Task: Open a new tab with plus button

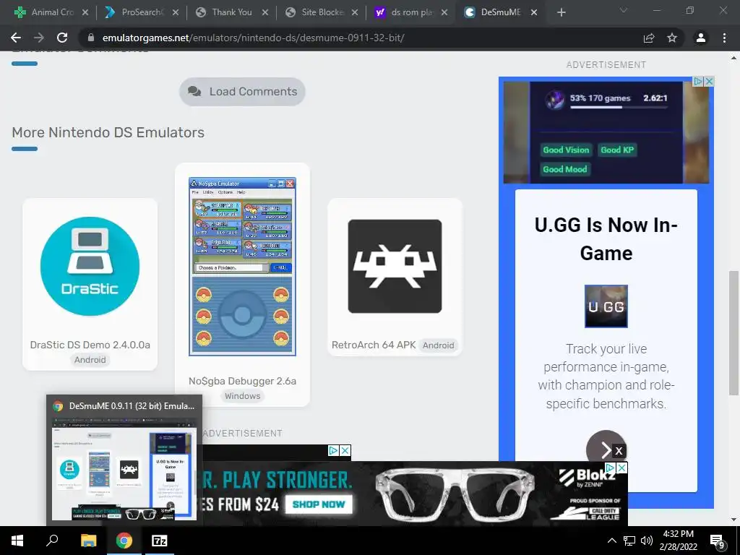Action: (x=561, y=12)
